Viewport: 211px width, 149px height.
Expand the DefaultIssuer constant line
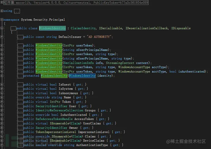[2, 37]
